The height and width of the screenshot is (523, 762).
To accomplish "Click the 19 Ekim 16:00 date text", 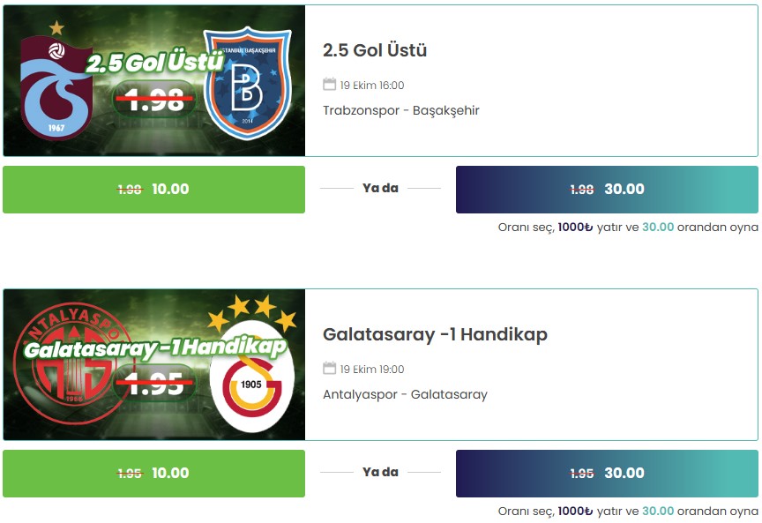I will tap(372, 85).
